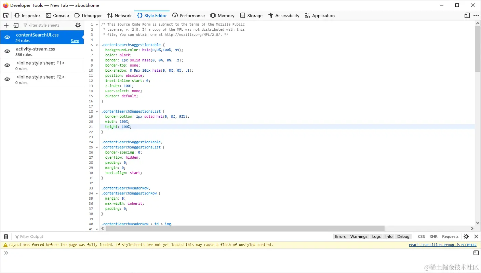The height and width of the screenshot is (273, 481).
Task: Toggle the CSS console filter
Action: tap(422, 236)
